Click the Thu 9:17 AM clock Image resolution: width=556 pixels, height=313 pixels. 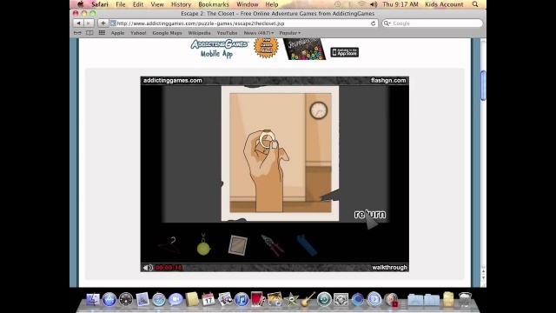click(x=400, y=4)
